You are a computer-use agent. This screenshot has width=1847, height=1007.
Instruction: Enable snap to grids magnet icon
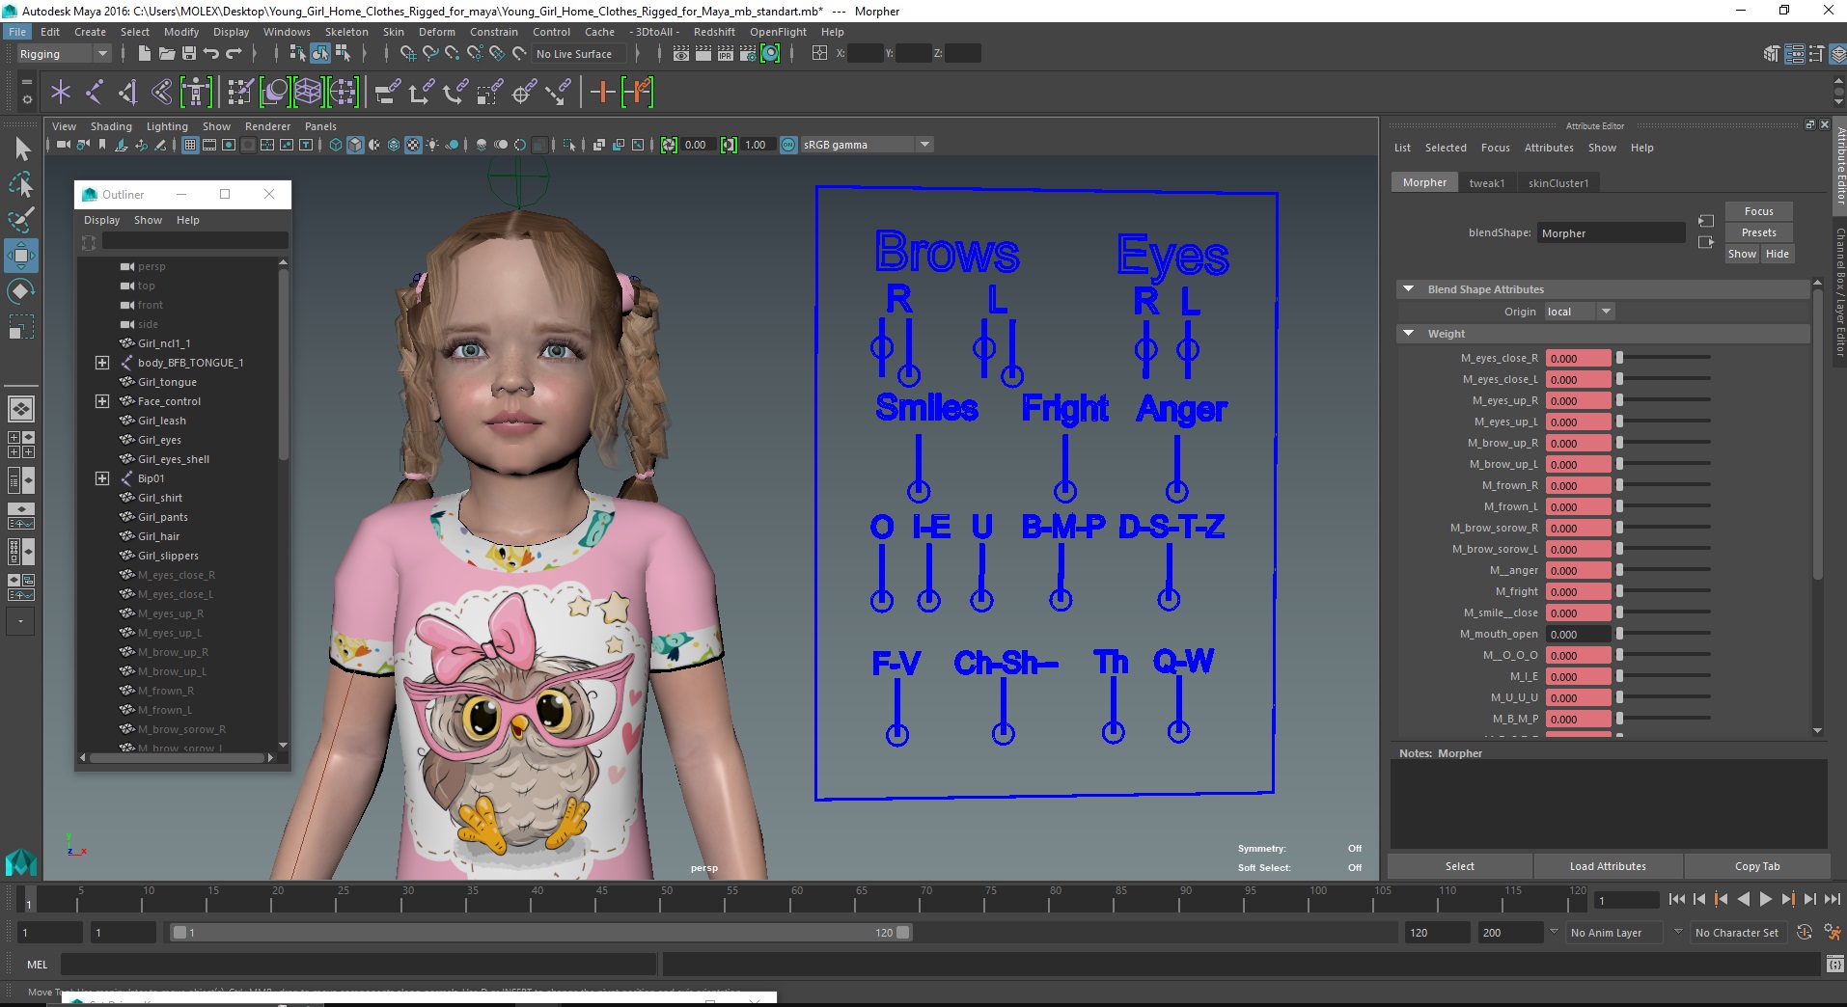click(407, 54)
